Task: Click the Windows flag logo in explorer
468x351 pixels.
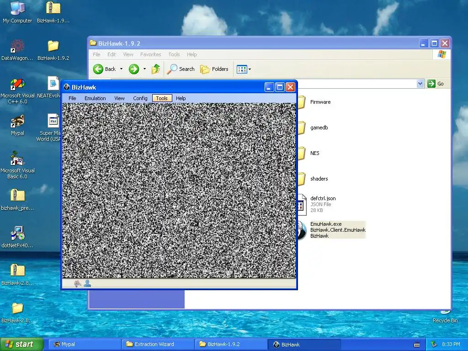Action: coord(441,54)
